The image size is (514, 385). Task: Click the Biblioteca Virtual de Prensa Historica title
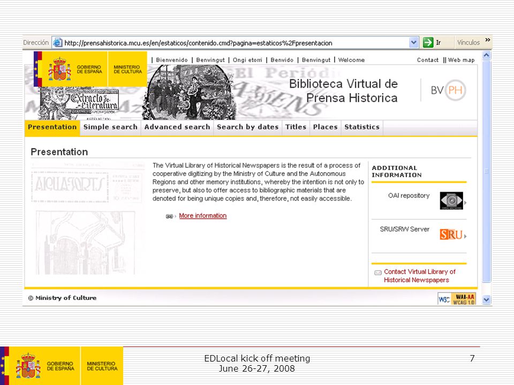(x=343, y=91)
